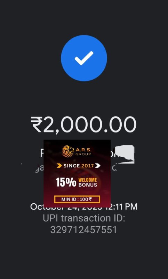Click the October date and time line

[x=84, y=207]
